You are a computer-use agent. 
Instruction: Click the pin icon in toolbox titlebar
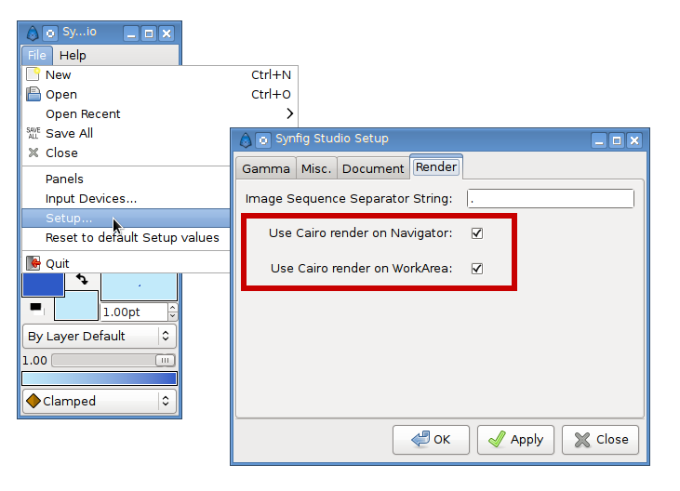click(50, 33)
